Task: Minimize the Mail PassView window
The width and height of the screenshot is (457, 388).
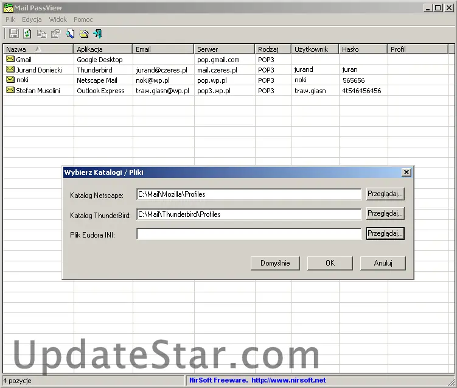Action: [x=428, y=7]
